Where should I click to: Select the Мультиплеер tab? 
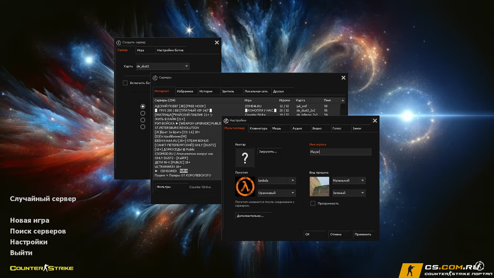[234, 128]
